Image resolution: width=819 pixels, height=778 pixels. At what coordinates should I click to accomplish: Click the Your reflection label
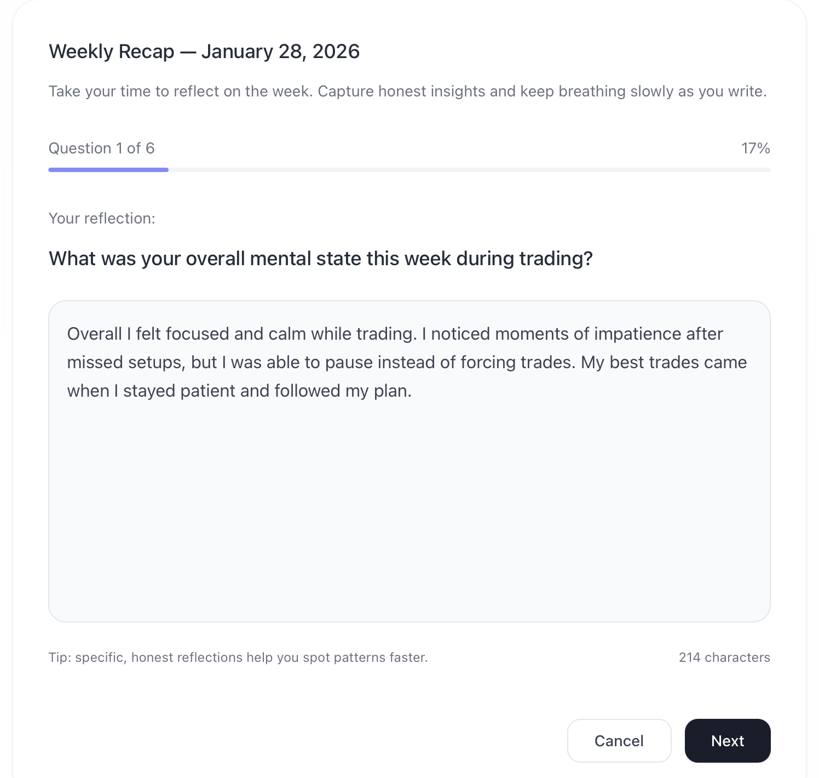(102, 218)
